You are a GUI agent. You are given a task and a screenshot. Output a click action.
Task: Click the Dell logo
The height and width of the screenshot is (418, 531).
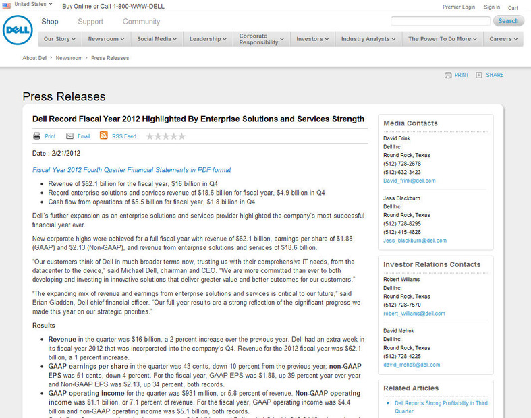[18, 30]
